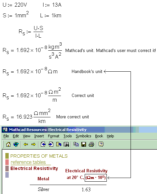Screen dimensions: 157x194
Task: Go back with the yellow left arrow
Action: [26, 144]
